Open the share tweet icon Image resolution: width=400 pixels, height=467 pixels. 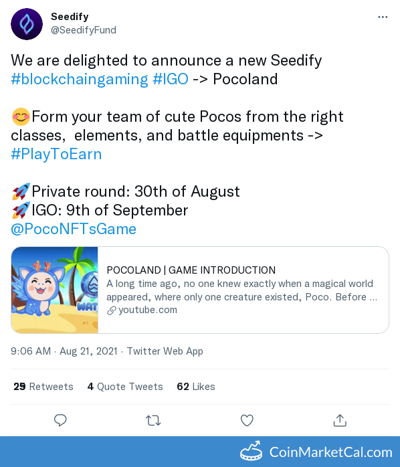click(x=340, y=420)
